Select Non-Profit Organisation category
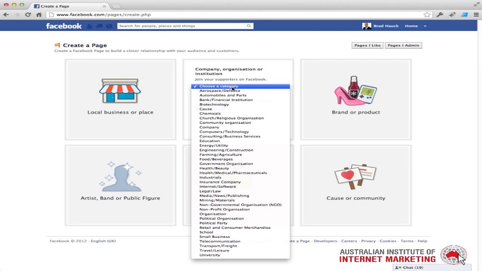Image resolution: width=482 pixels, height=271 pixels. point(240,209)
